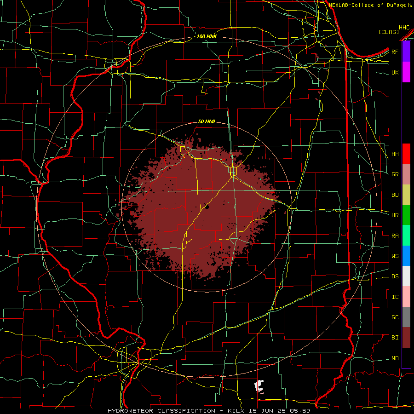Click the GC legend label
Image resolution: width=414 pixels, height=414 pixels.
395,317
